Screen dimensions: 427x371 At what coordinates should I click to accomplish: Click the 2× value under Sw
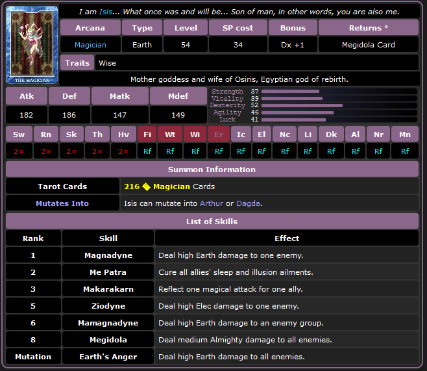pos(19,151)
